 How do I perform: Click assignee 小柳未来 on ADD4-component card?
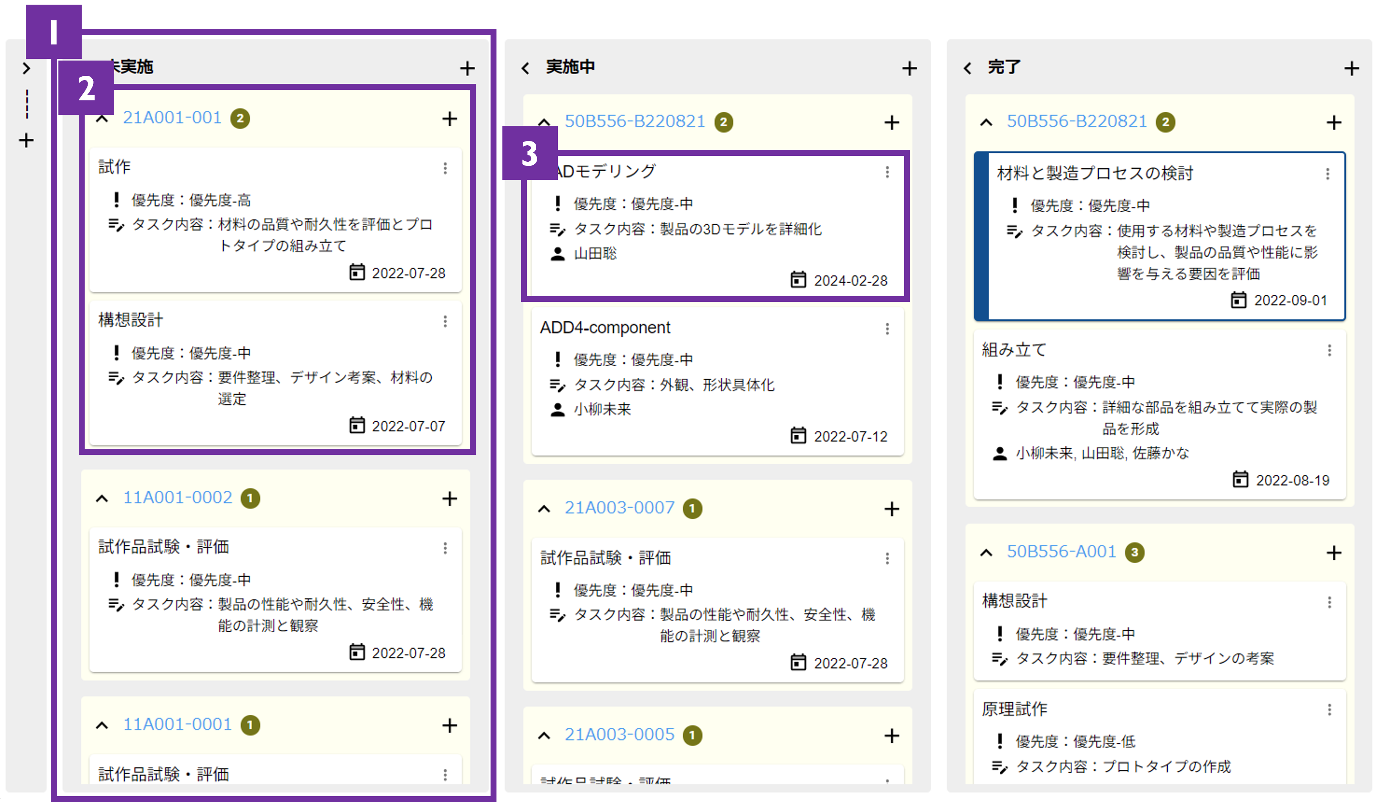pyautogui.click(x=602, y=409)
